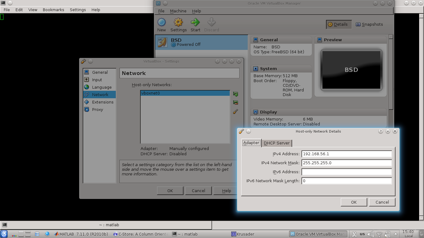Open terminal Help menu

[x=96, y=10]
